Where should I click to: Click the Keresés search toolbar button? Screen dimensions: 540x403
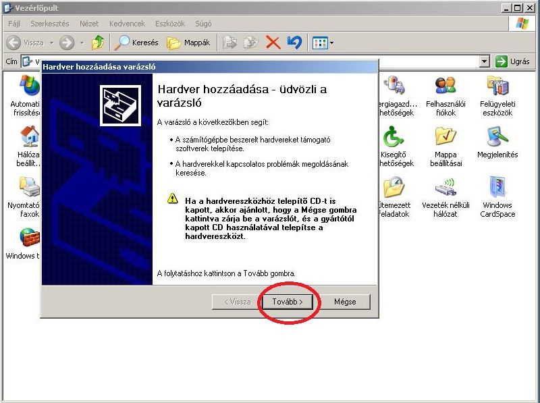[136, 43]
